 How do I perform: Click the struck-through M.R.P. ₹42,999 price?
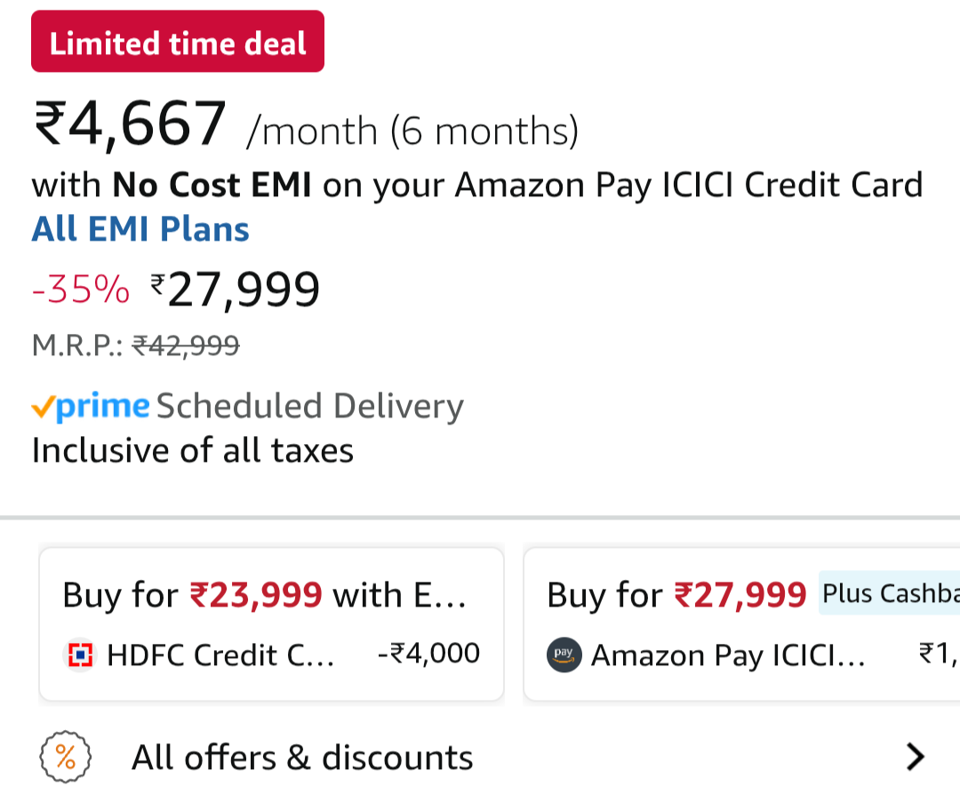click(186, 345)
